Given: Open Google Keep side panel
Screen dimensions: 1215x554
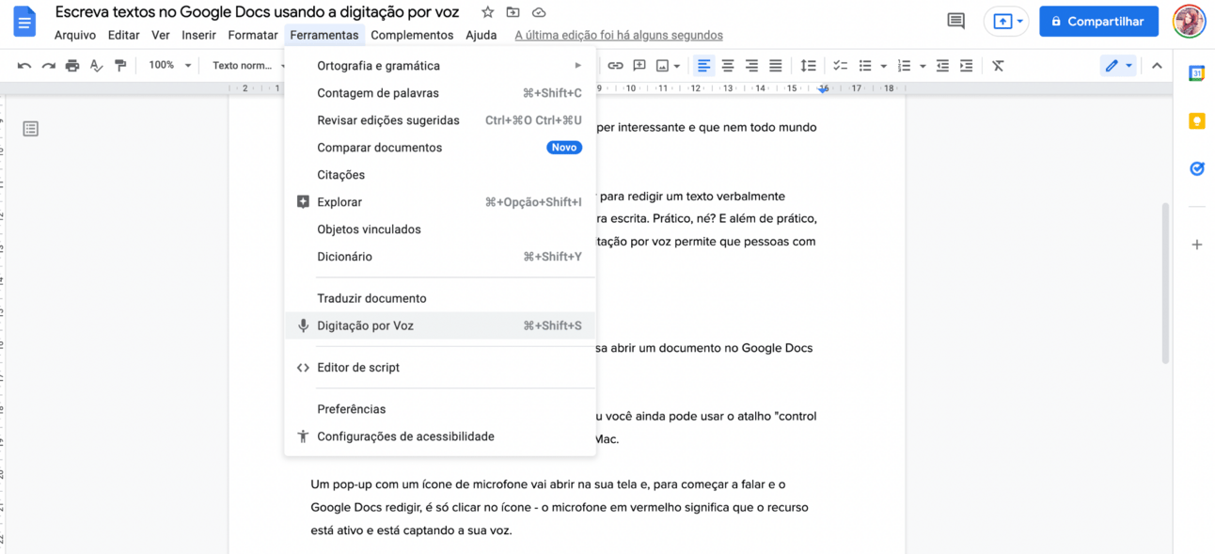Looking at the screenshot, I should tap(1196, 121).
